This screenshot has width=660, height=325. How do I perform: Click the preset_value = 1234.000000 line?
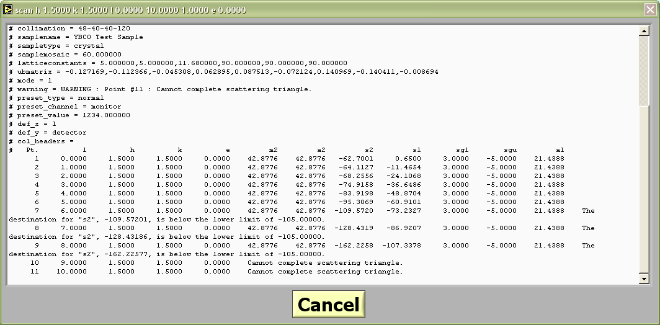pos(69,115)
